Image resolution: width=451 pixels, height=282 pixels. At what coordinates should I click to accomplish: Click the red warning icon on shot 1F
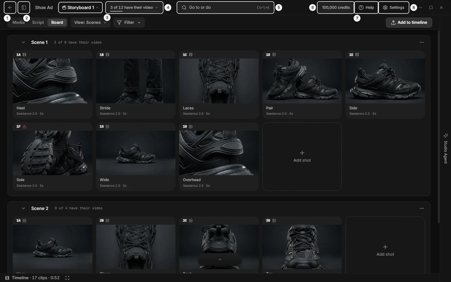click(x=24, y=127)
